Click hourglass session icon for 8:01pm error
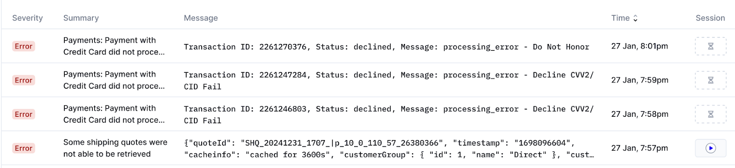 pos(710,46)
